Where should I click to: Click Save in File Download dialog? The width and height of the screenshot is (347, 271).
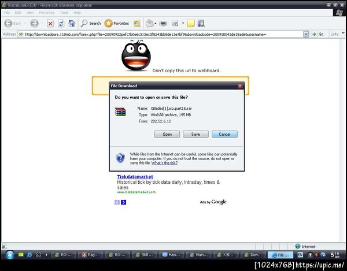click(195, 134)
